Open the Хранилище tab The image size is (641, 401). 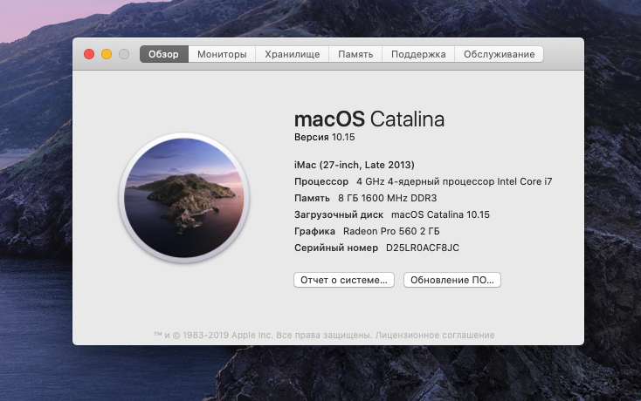[293, 54]
